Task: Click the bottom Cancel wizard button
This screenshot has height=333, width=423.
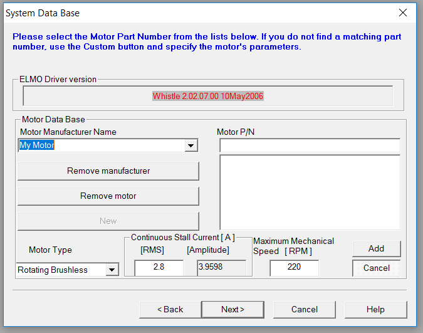Action: coord(305,310)
